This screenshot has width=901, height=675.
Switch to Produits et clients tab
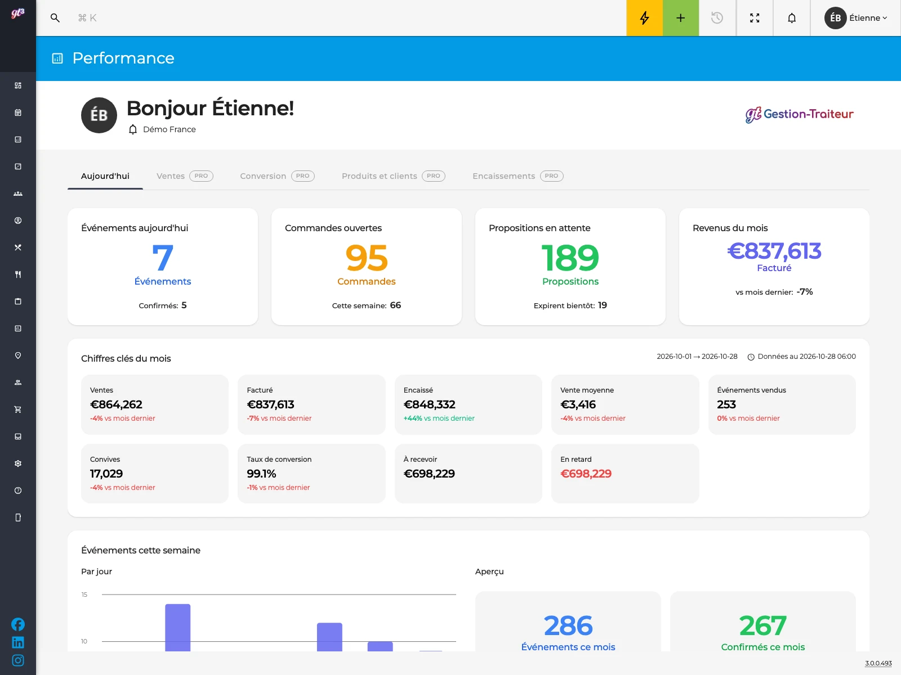(394, 176)
